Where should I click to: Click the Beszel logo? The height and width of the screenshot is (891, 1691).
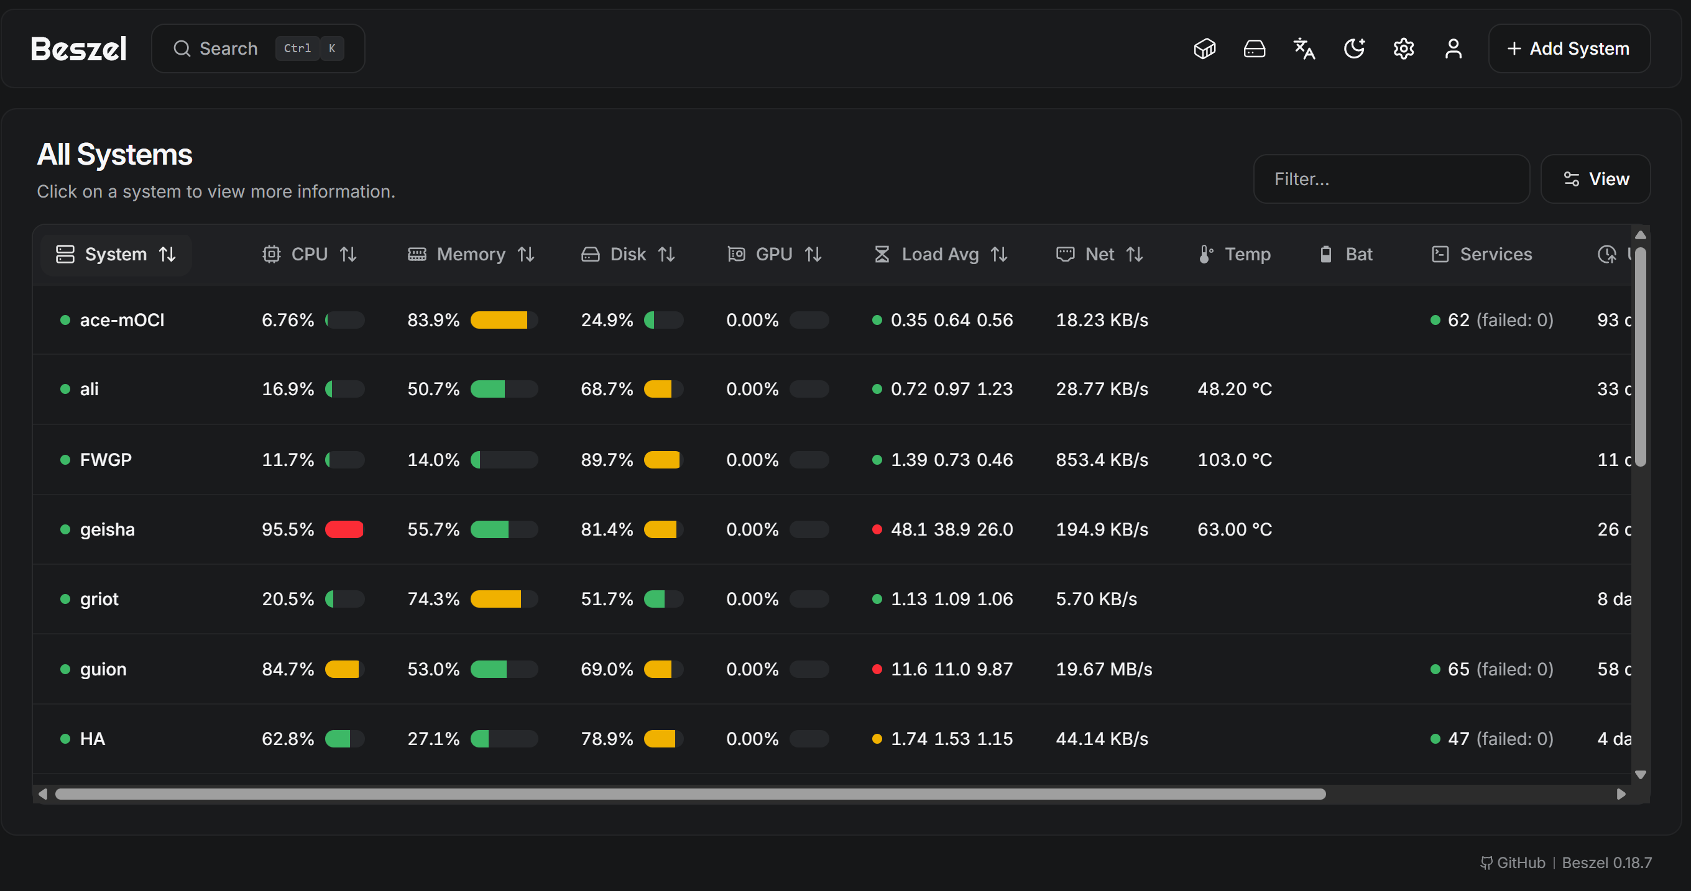click(79, 48)
